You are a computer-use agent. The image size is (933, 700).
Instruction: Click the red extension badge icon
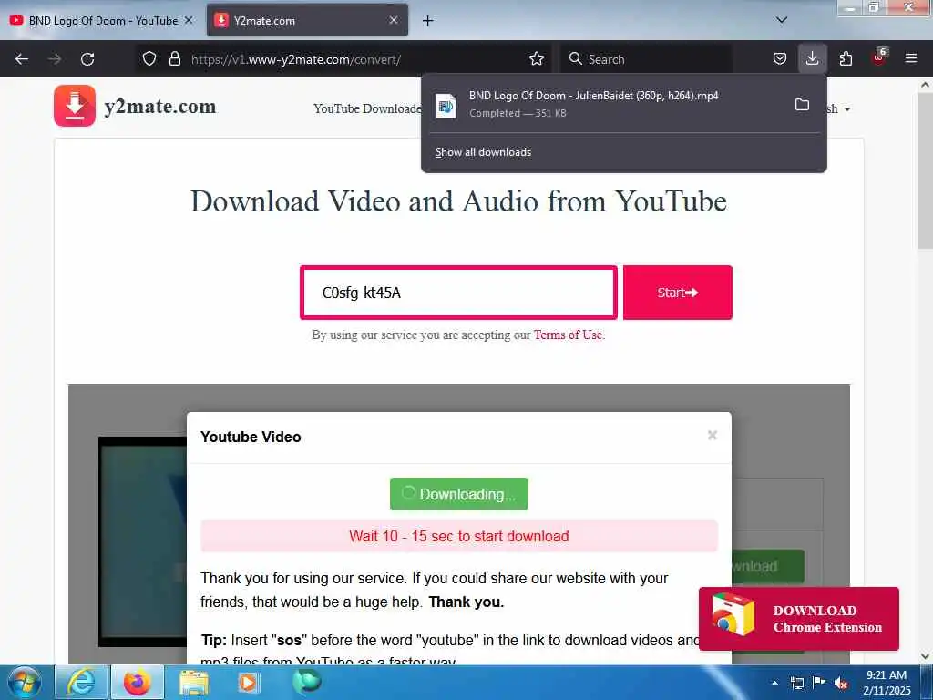point(878,58)
